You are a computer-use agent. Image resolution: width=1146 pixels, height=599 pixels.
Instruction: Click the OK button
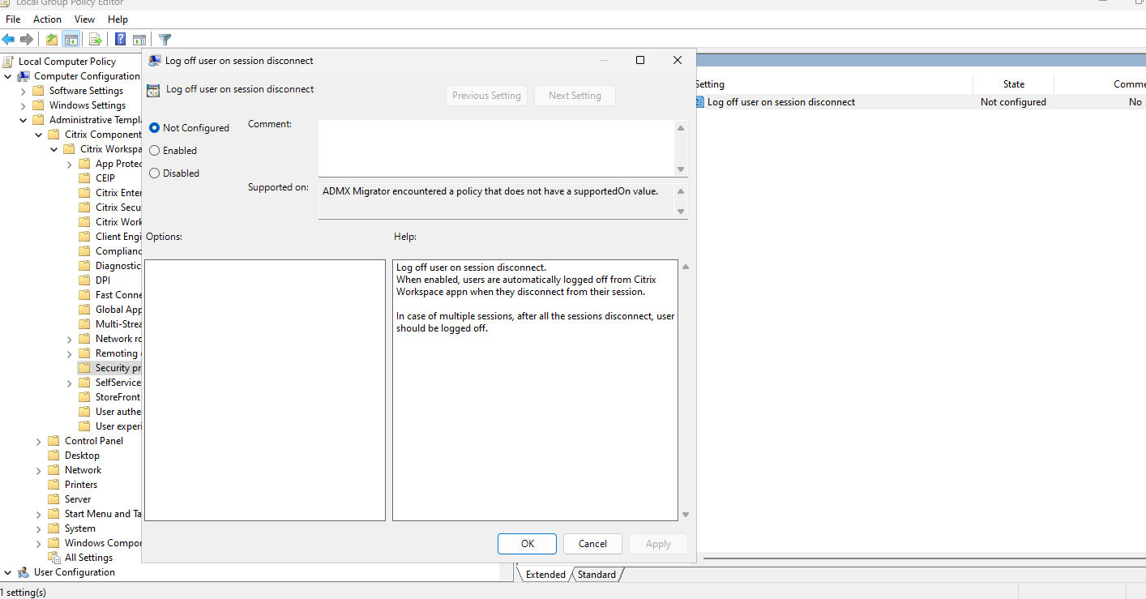pos(527,544)
